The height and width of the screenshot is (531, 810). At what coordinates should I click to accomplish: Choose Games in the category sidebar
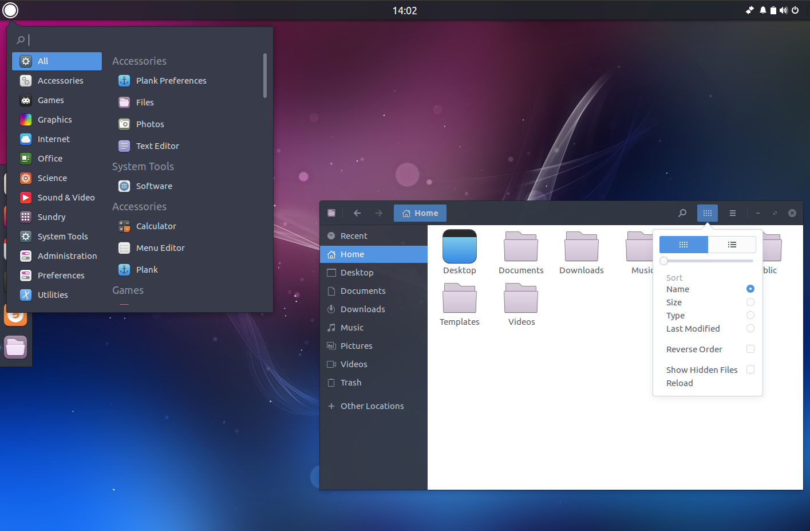(57, 100)
